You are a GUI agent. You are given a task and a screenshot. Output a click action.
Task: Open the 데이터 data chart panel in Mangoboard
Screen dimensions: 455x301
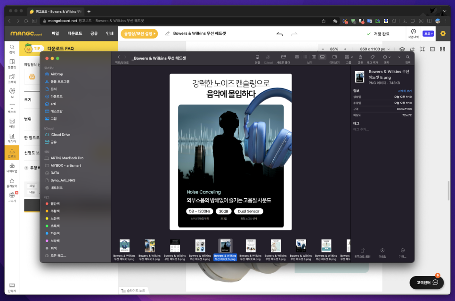[x=12, y=138]
